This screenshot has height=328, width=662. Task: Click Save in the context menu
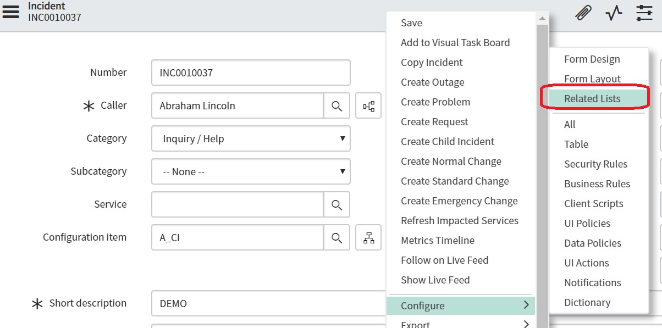coord(411,23)
